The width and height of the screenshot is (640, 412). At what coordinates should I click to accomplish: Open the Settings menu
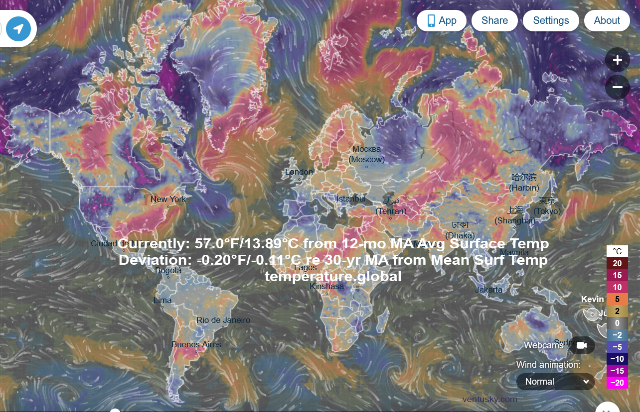(x=551, y=21)
